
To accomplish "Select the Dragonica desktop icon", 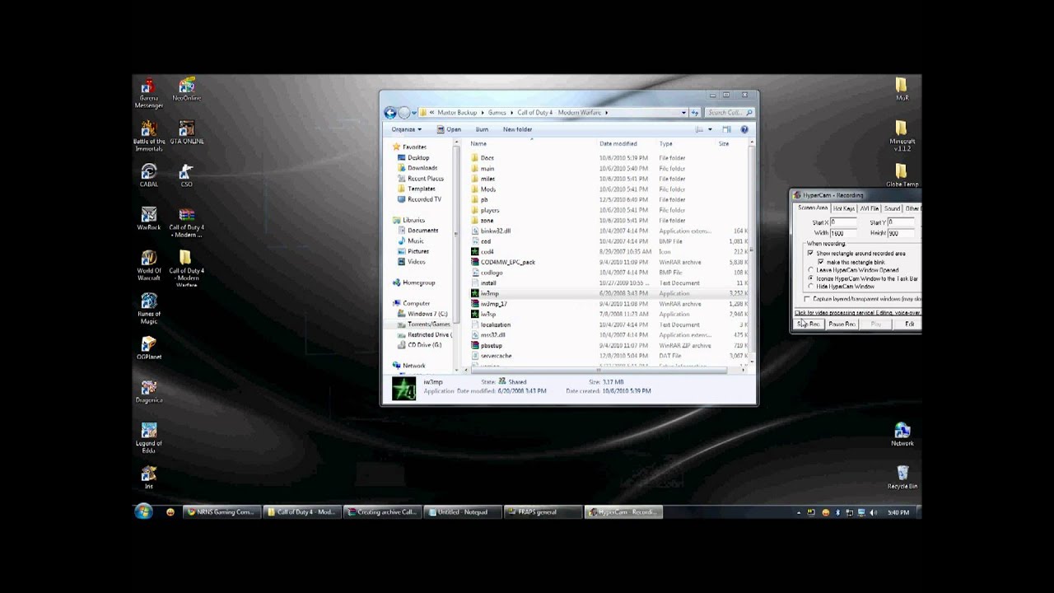I will 148,391.
